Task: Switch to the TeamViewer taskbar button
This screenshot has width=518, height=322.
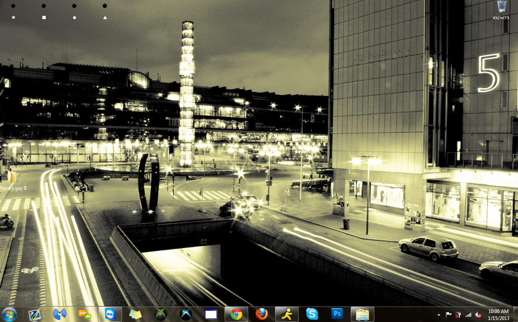Action: [x=110, y=314]
